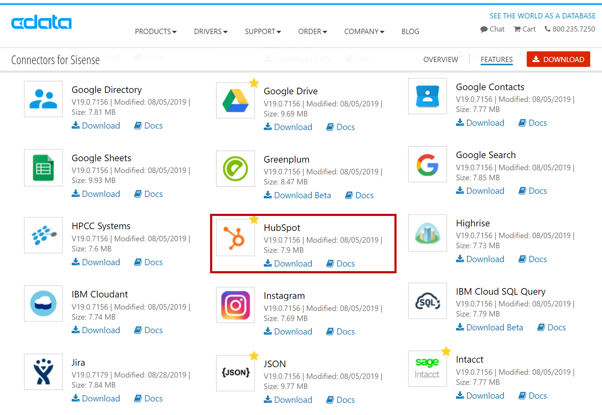The width and height of the screenshot is (602, 415).
Task: Download the HPCC Systems connector
Action: [x=96, y=262]
